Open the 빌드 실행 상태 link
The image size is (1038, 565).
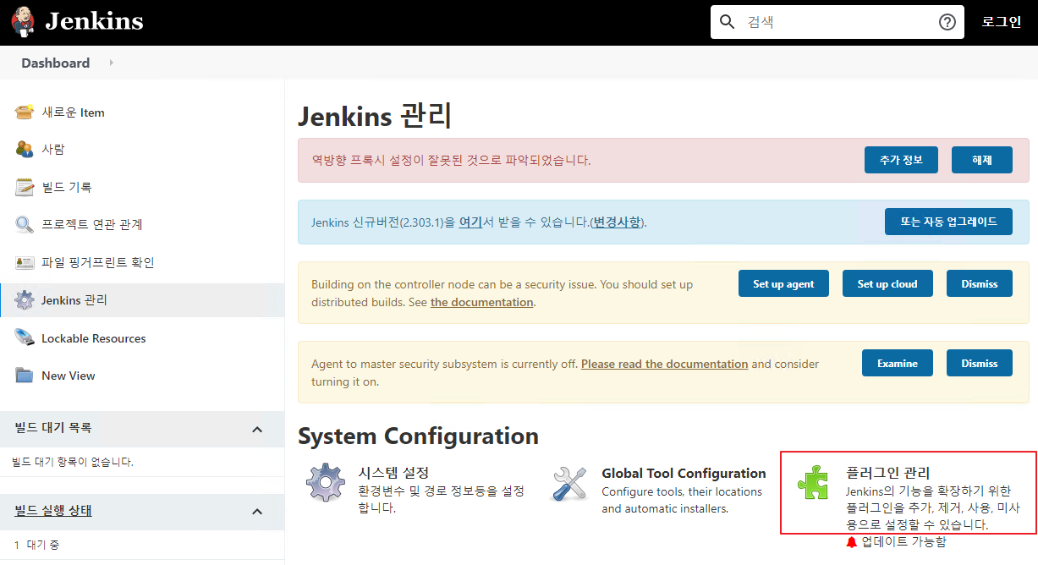pyautogui.click(x=53, y=511)
